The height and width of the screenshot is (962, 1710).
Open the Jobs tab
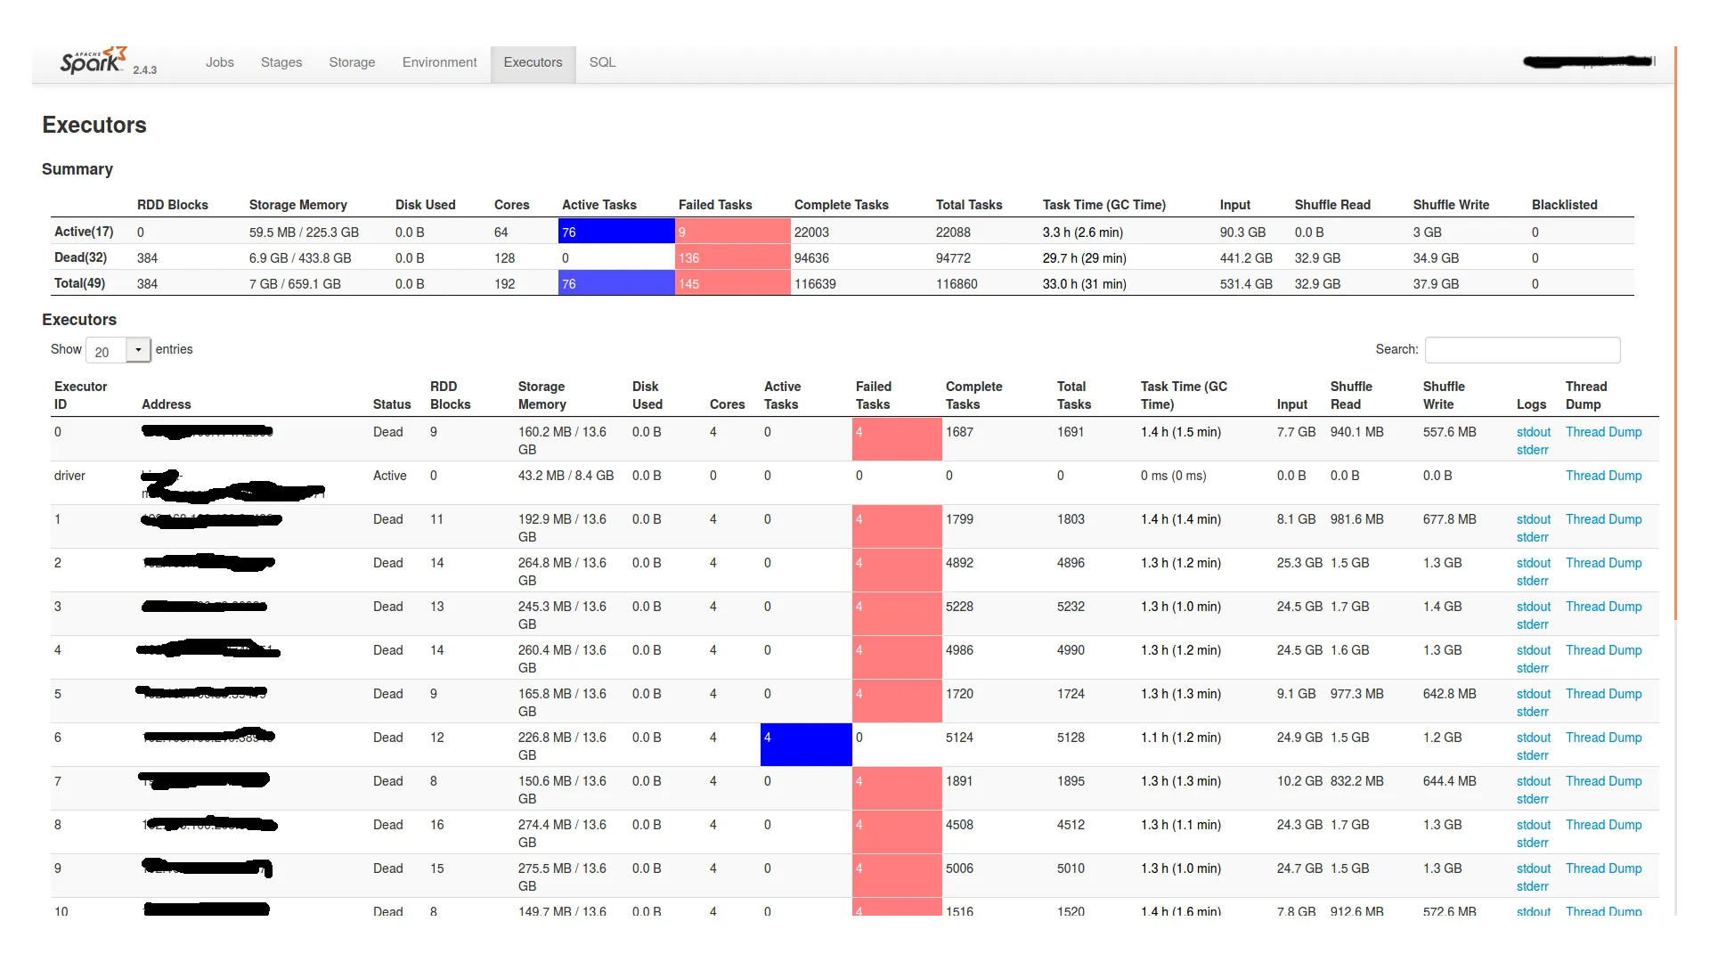pos(219,62)
